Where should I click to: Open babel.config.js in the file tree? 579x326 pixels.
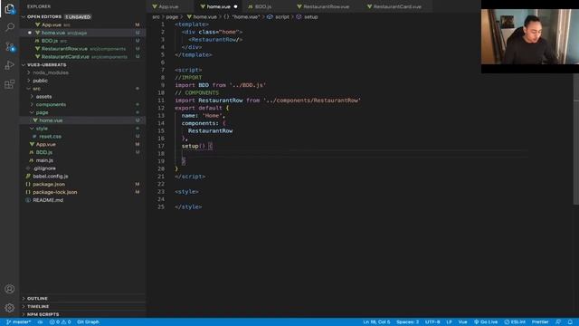(x=82, y=177)
